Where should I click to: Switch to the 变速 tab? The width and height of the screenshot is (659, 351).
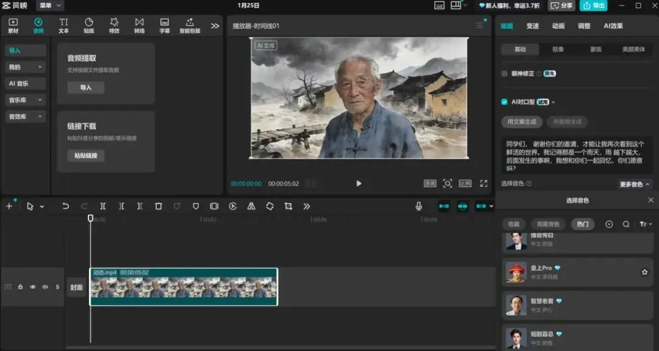click(x=533, y=26)
